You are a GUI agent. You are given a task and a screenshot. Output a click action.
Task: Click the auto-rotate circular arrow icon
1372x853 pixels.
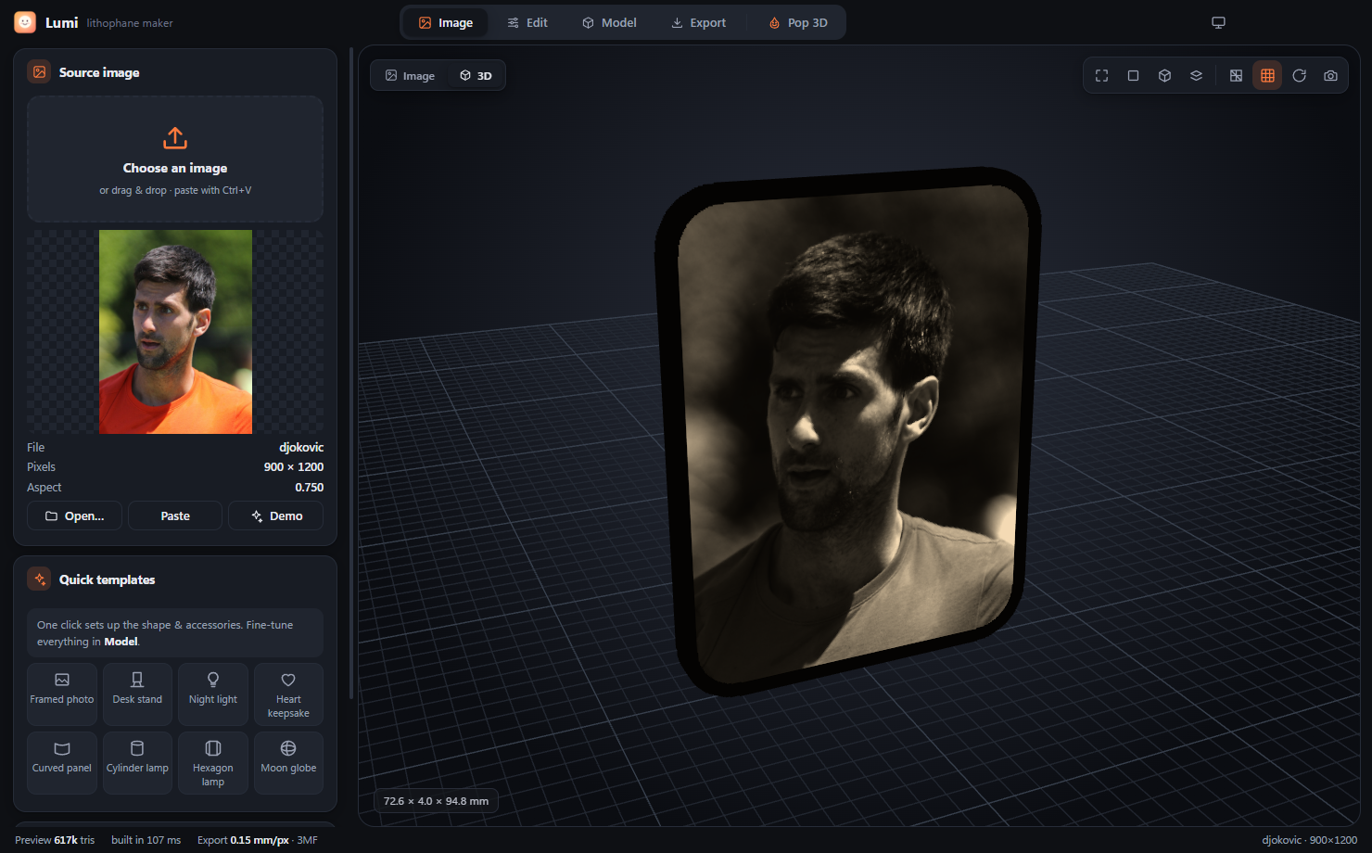coord(1299,76)
